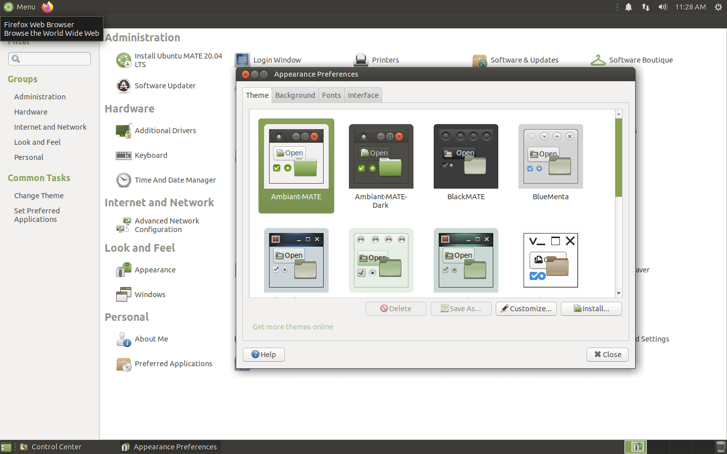Open Keyboard settings icon
This screenshot has width=727, height=454.
coord(123,155)
